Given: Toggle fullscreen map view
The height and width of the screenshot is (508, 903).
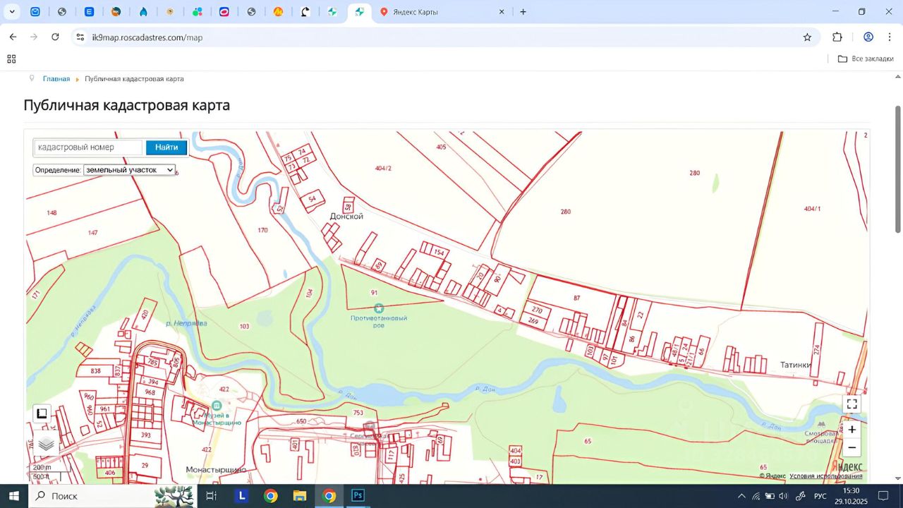Looking at the screenshot, I should 852,404.
